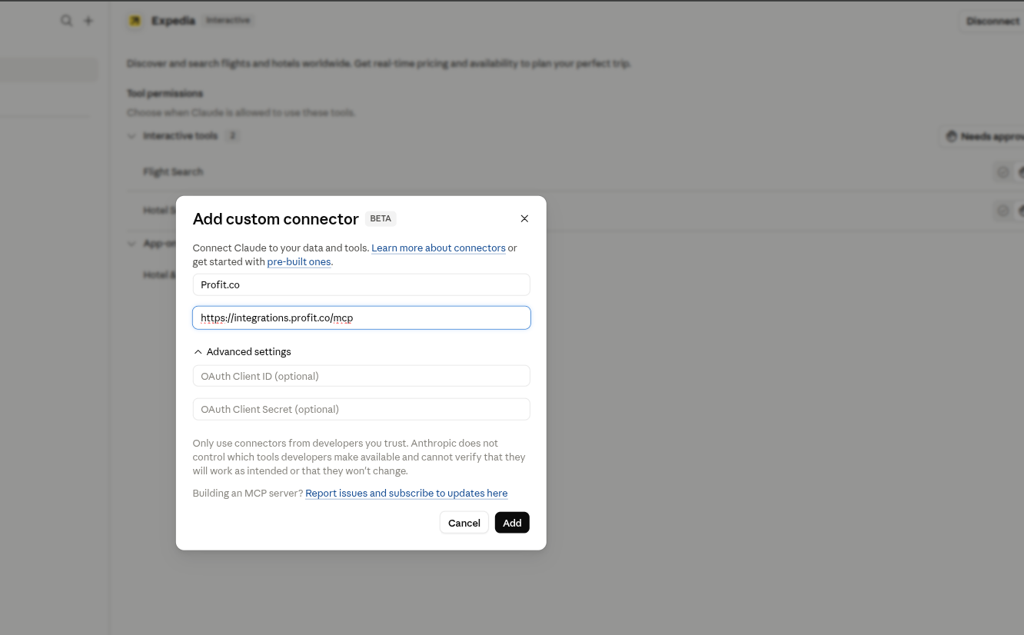1024x635 pixels.
Task: Click the round permission icon in Flight Search row
Action: [1002, 172]
